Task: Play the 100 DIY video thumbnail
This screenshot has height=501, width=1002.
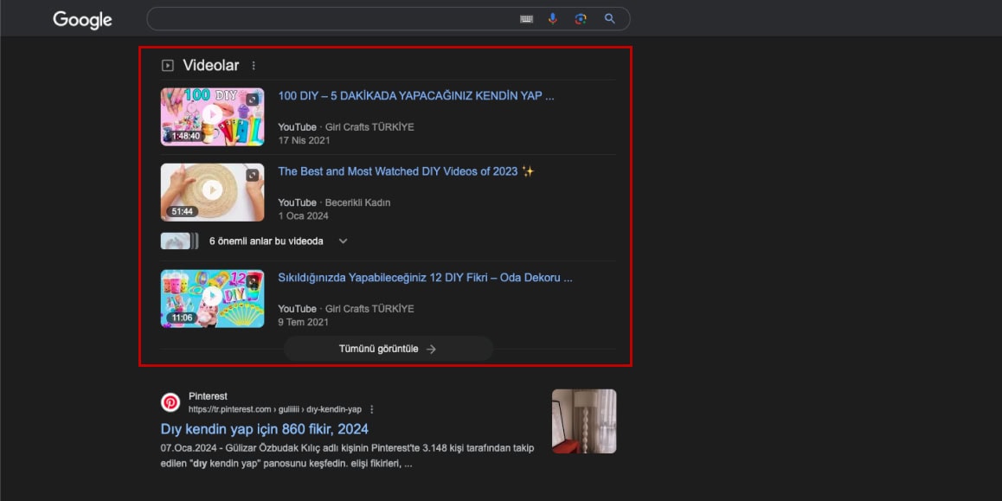Action: tap(212, 117)
